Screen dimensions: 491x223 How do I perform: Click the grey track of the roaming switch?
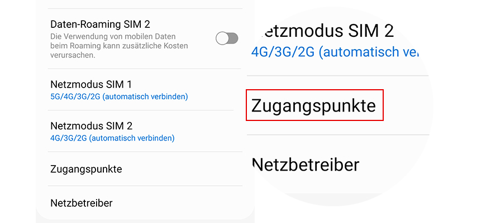pyautogui.click(x=233, y=38)
